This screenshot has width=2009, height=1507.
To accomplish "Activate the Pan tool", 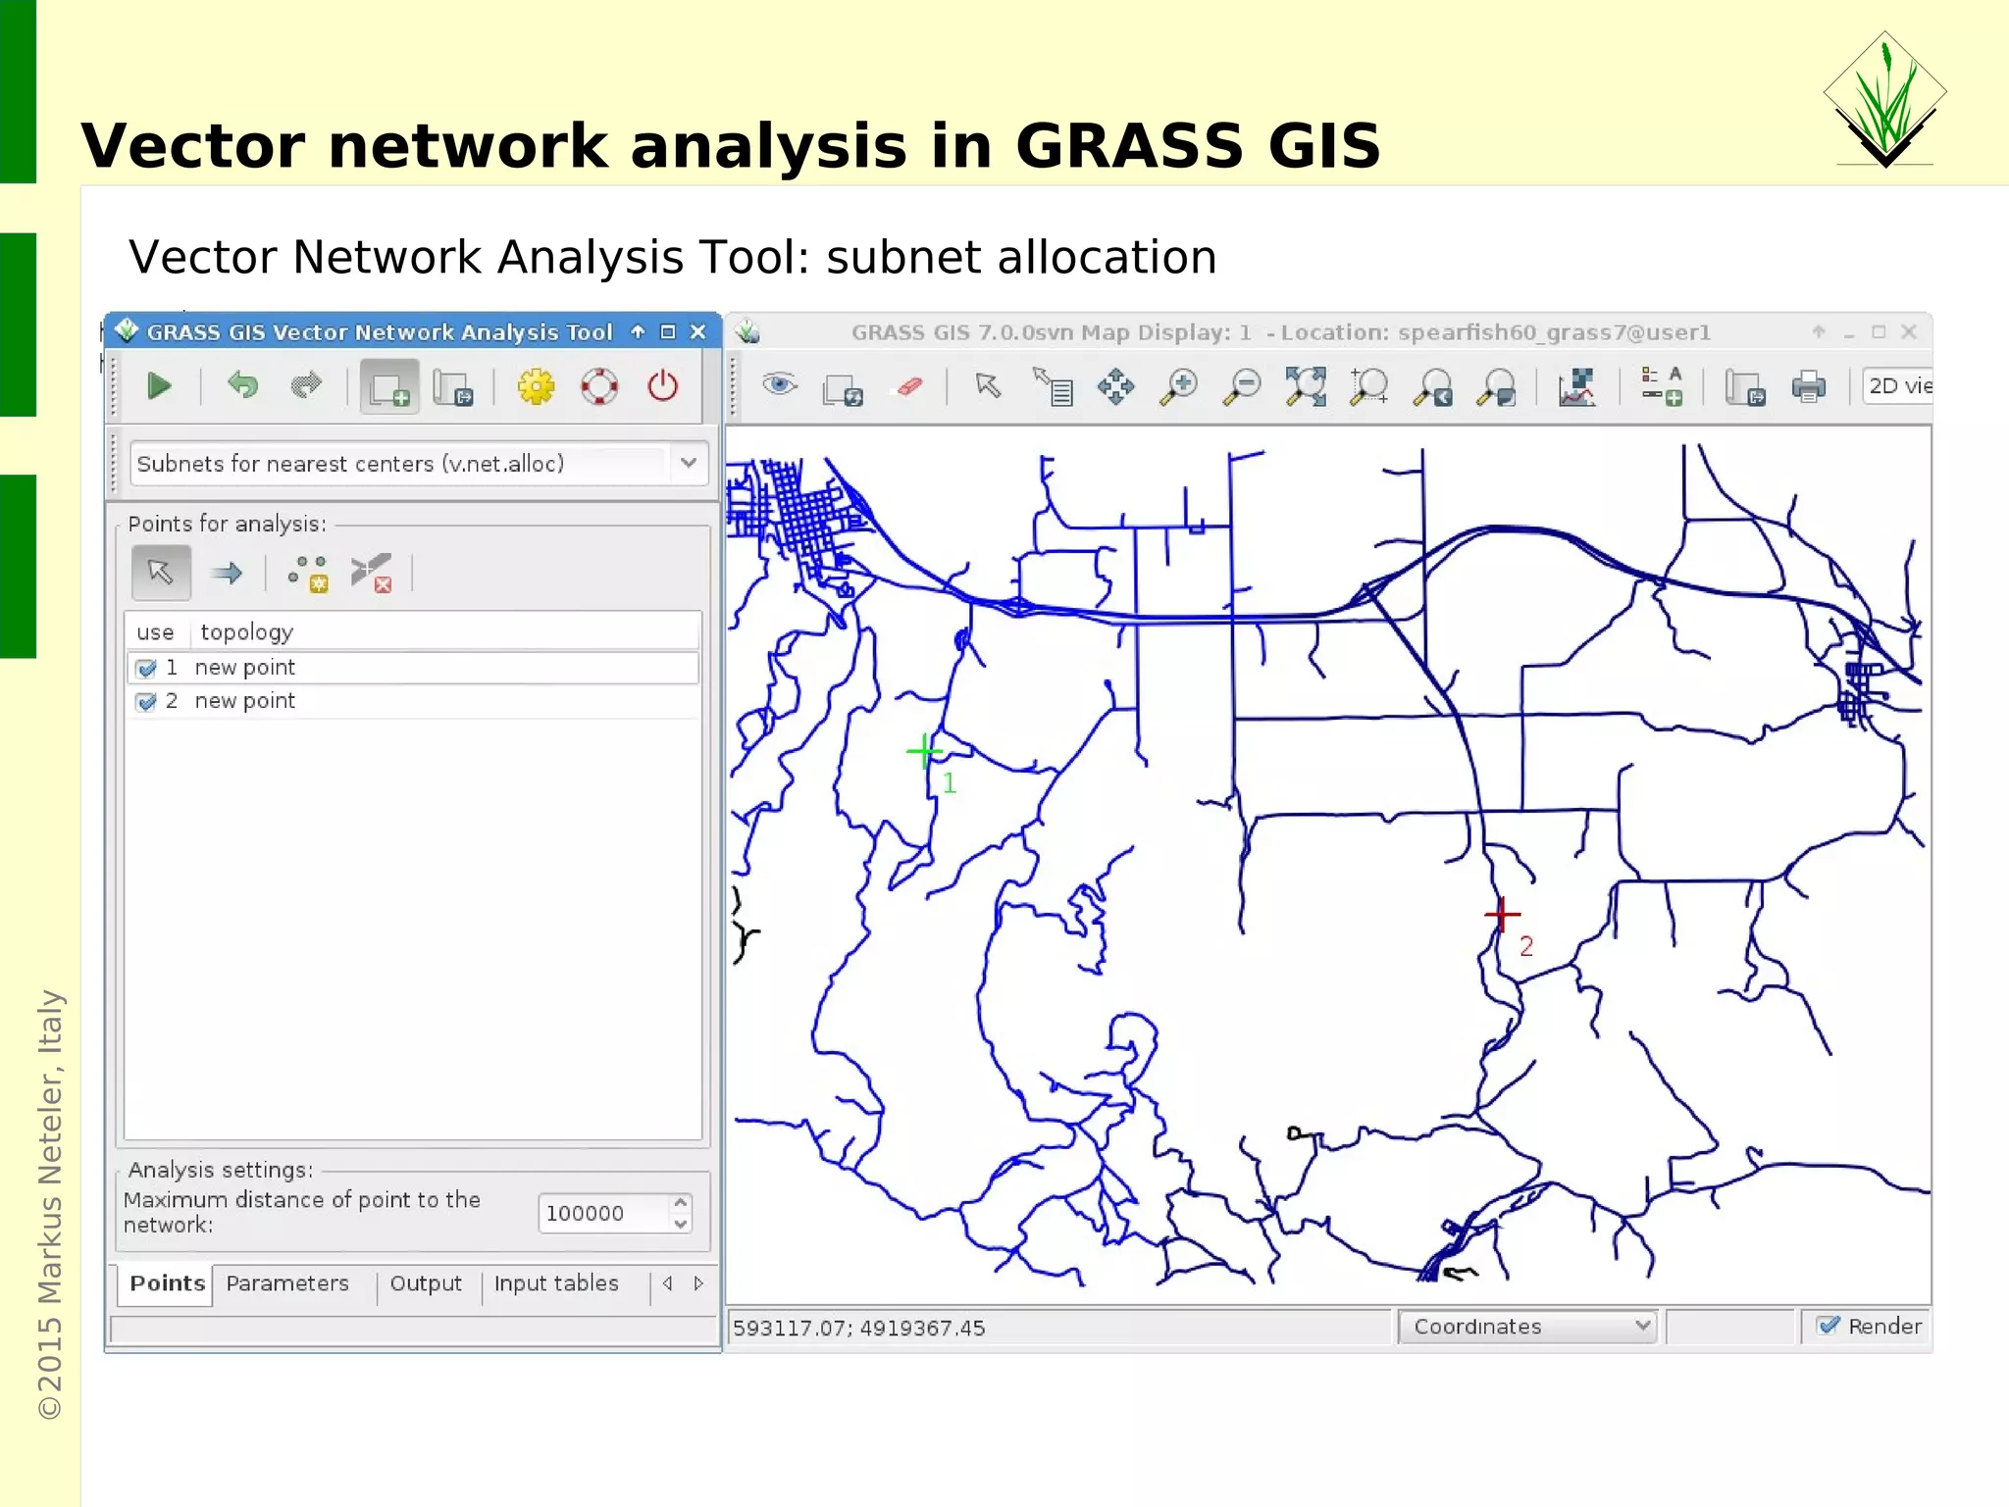I will 1116,386.
